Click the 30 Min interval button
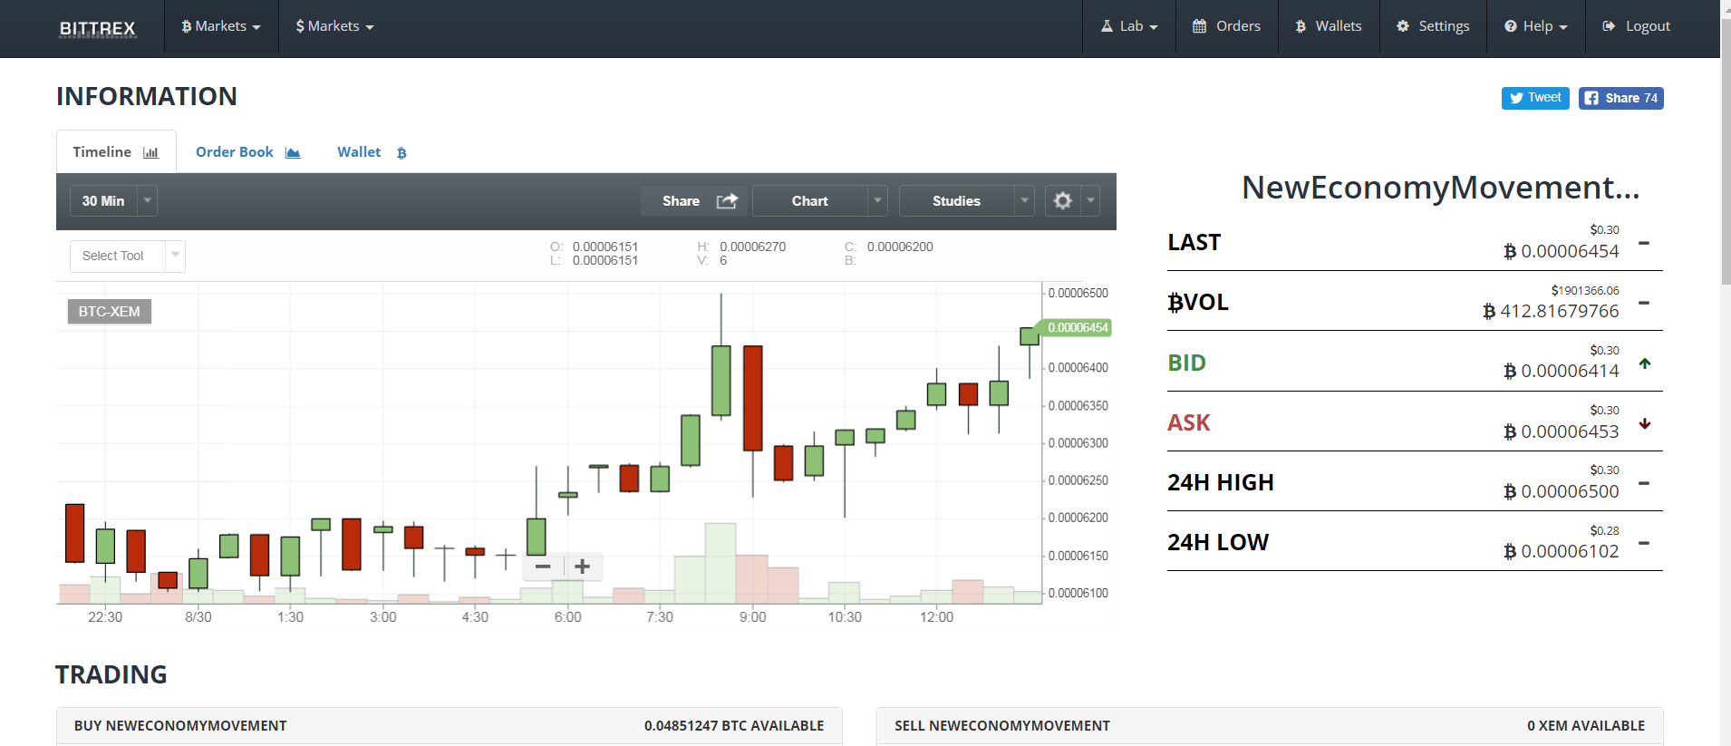 (103, 201)
